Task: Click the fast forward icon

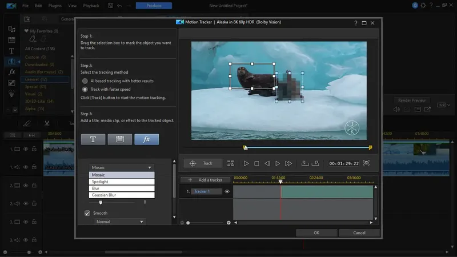Action: (288, 163)
